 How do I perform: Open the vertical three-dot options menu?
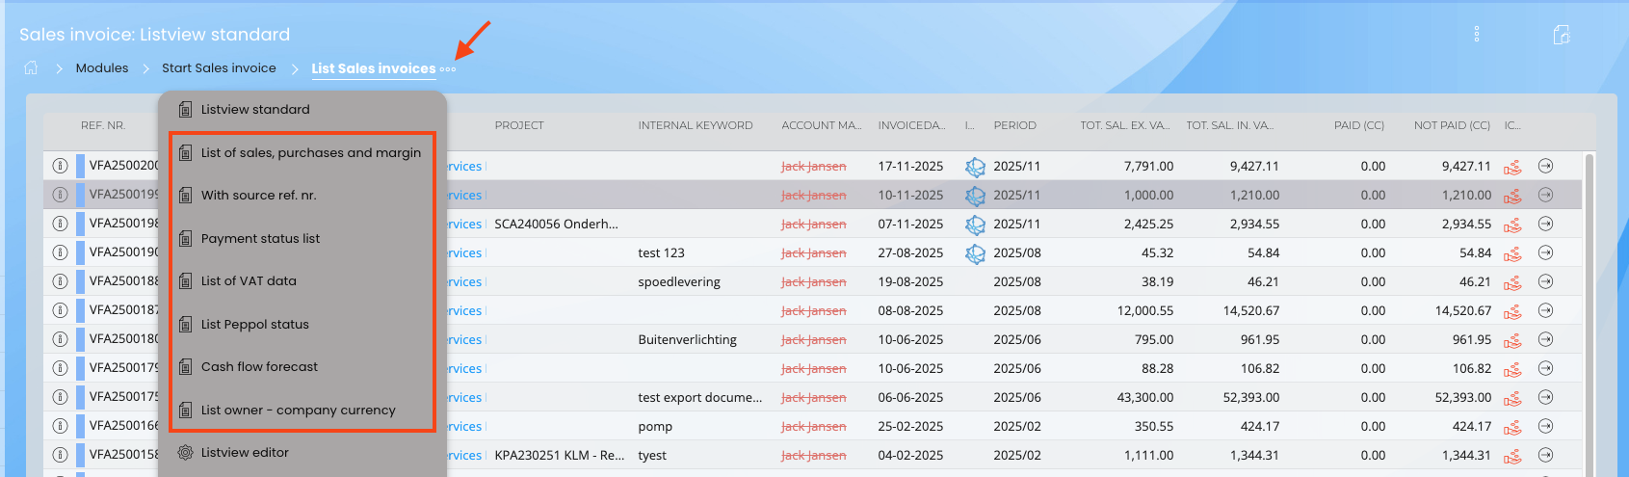click(x=1476, y=35)
